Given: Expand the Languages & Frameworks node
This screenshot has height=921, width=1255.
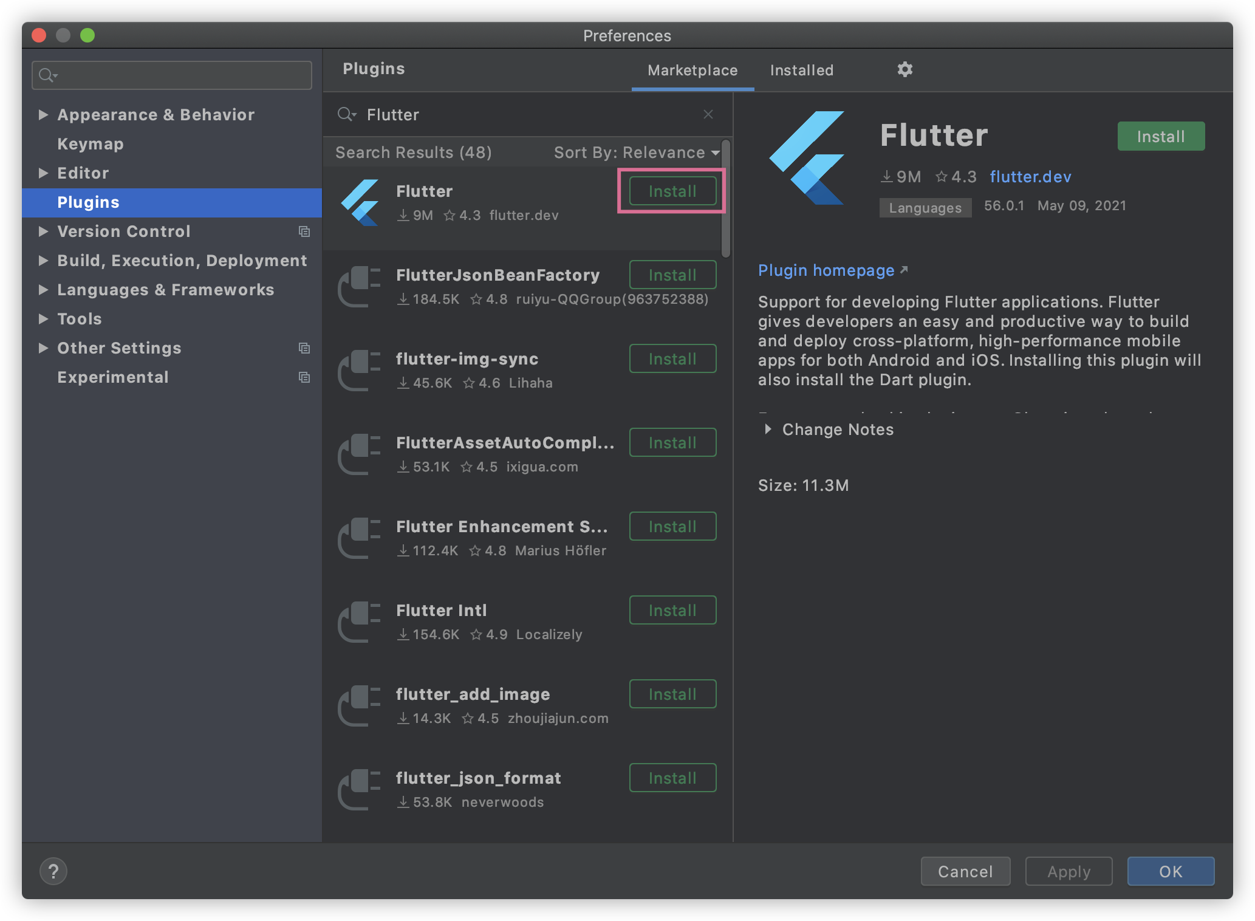Looking at the screenshot, I should point(43,290).
